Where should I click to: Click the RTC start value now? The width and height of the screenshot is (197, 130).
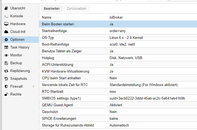pyautogui.click(x=113, y=92)
